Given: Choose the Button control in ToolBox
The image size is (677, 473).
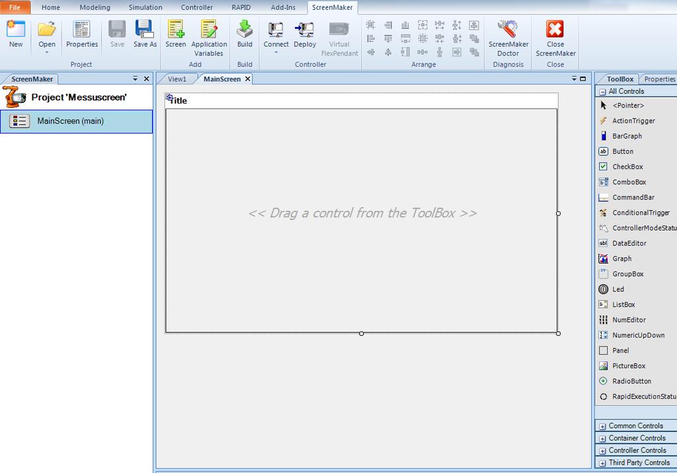Looking at the screenshot, I should point(623,151).
